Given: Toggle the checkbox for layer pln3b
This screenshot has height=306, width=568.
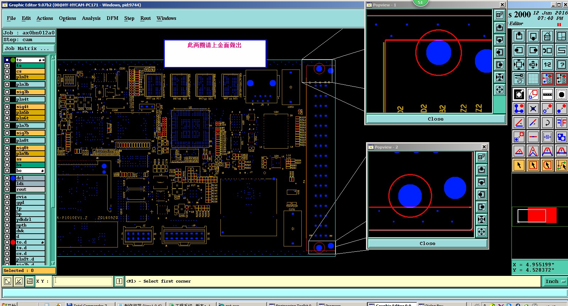Looking at the screenshot, I should click(x=7, y=84).
